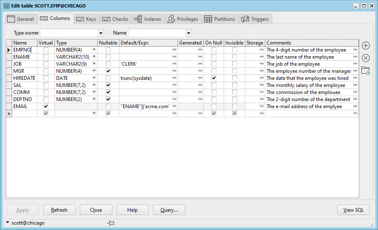Uncheck Nullable for MGR column
378x230 pixels.
(108, 71)
